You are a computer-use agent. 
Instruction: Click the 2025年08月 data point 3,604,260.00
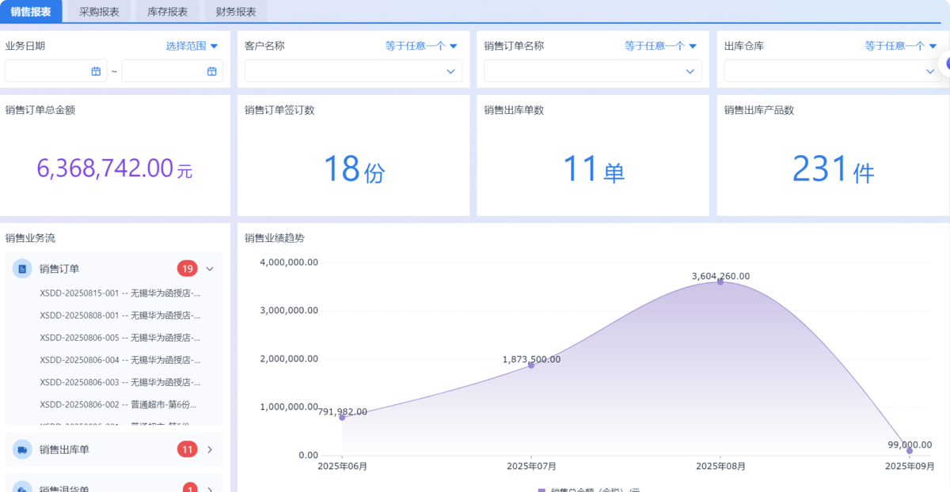click(x=720, y=282)
